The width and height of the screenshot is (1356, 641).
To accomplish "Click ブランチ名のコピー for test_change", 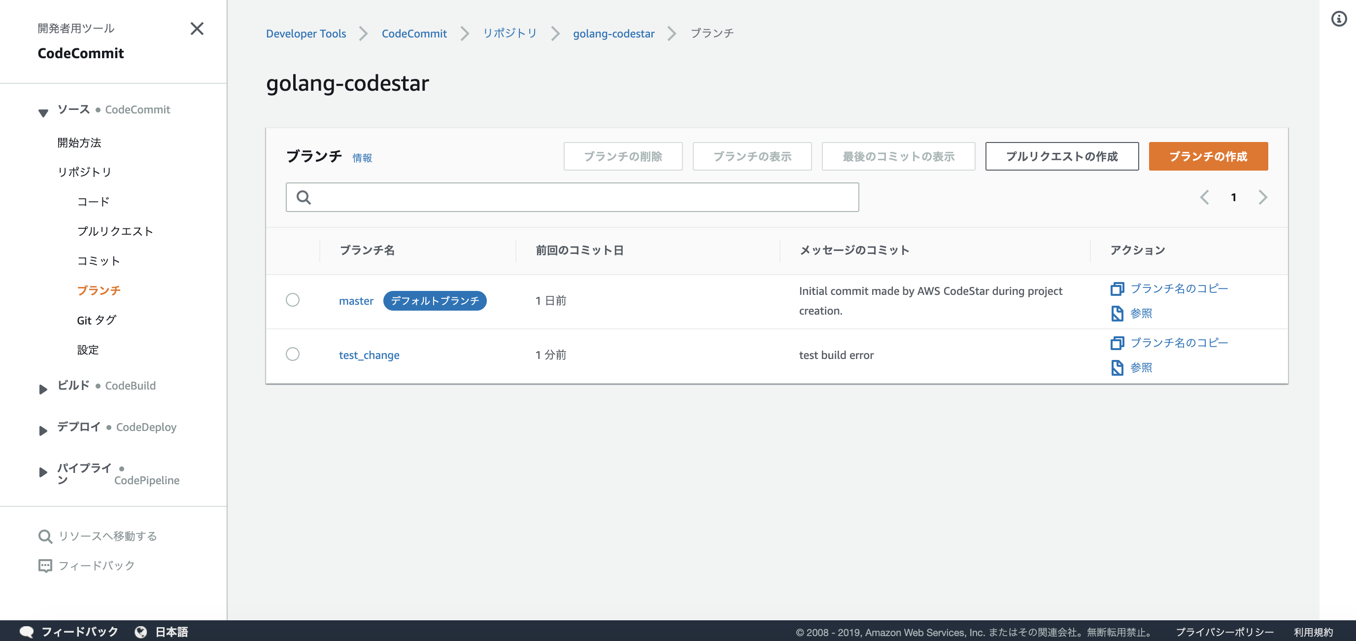I will (1179, 343).
